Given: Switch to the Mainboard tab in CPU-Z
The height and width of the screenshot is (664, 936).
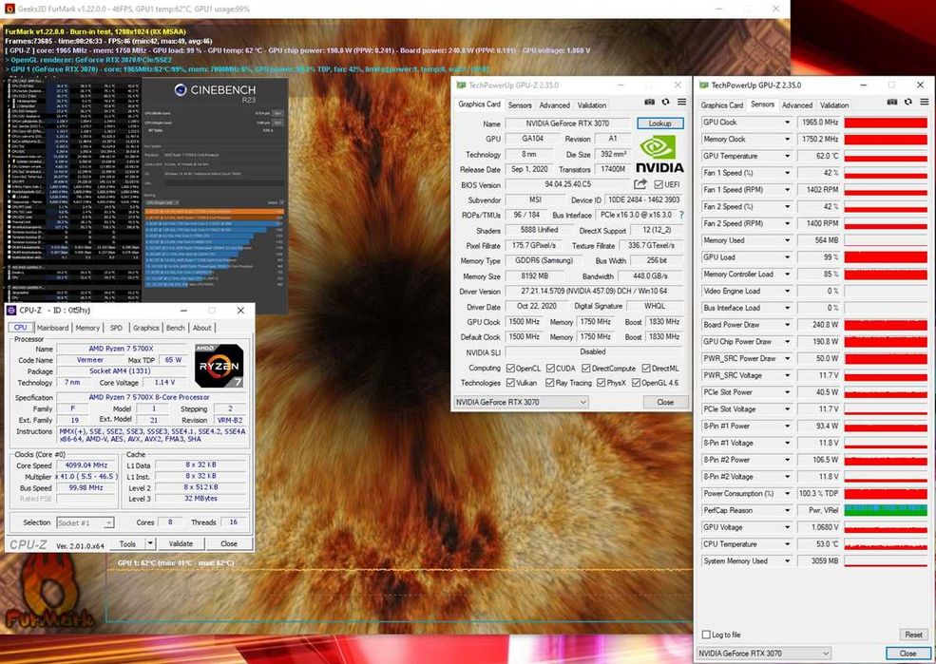Looking at the screenshot, I should 52,328.
